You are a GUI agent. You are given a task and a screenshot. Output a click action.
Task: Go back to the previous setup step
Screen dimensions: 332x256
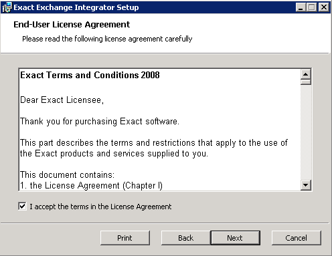[x=185, y=238]
